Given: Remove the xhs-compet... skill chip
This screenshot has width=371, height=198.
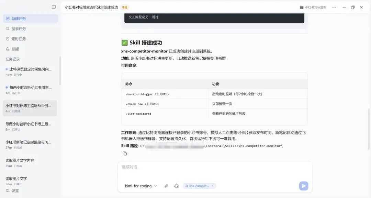Looking at the screenshot, I should [x=213, y=186].
